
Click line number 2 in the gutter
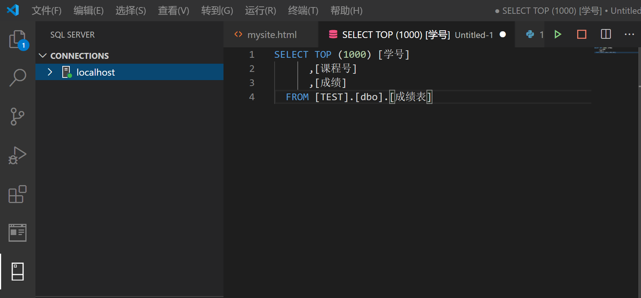(x=252, y=69)
